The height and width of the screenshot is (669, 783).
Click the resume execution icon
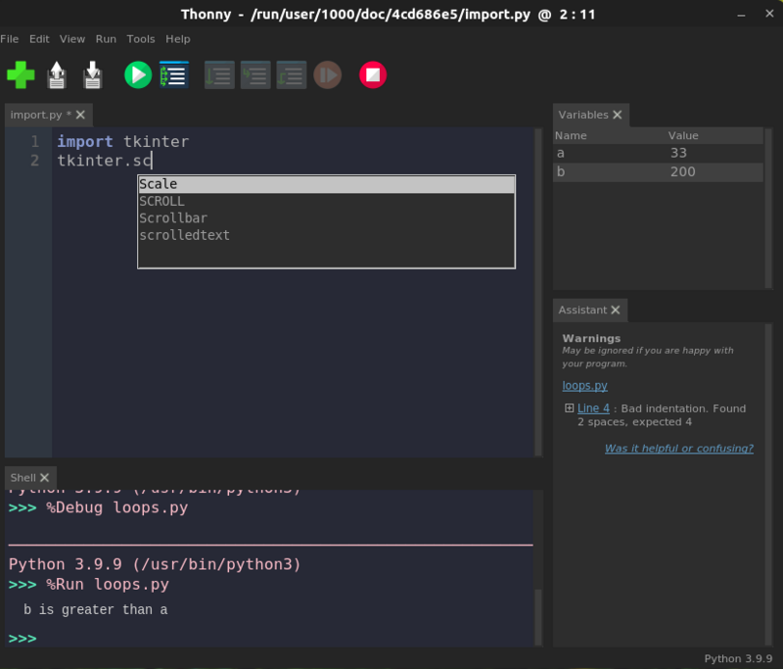point(327,74)
